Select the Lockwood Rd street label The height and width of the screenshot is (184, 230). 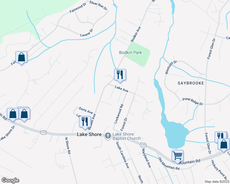(x=119, y=114)
